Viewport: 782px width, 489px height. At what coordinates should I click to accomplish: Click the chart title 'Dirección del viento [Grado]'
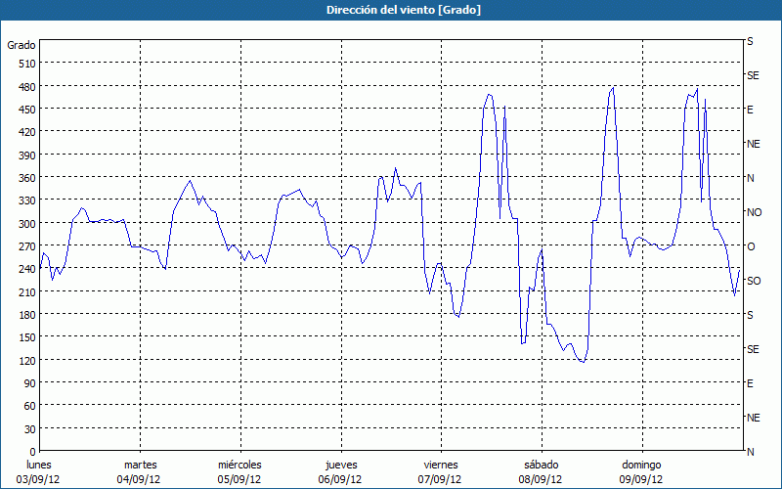tap(390, 10)
